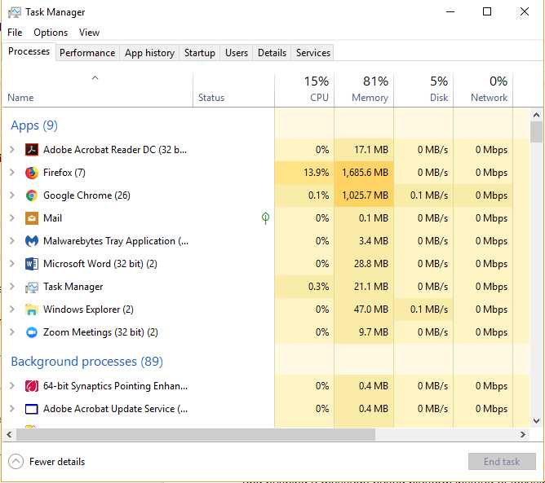Open the File menu
The width and height of the screenshot is (545, 483).
click(x=15, y=33)
